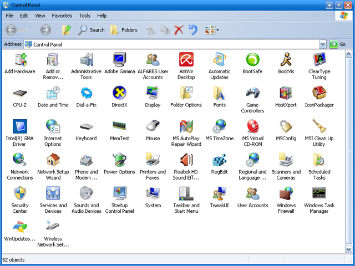Select the Dial-a-Fix icon

[x=87, y=97]
